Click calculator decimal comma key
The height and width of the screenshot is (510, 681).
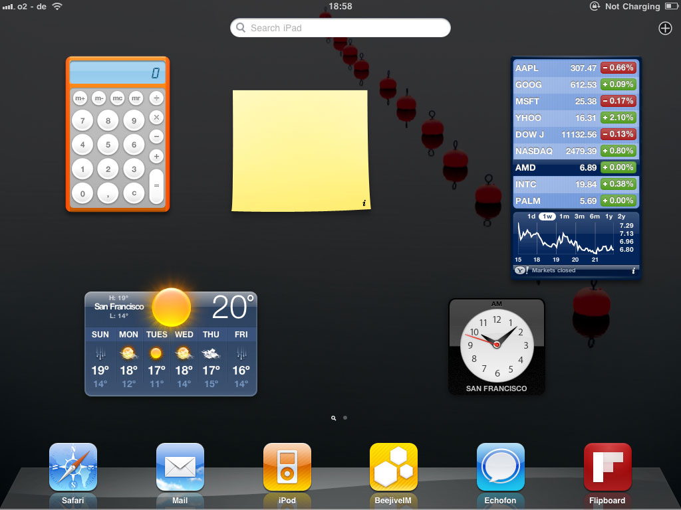click(108, 193)
